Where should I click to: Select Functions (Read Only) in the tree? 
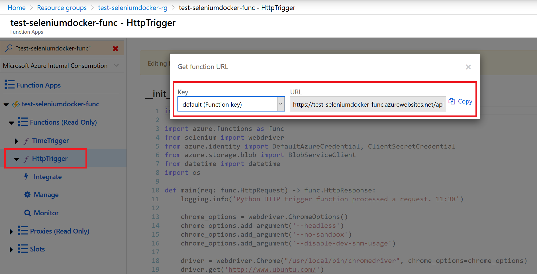click(x=63, y=122)
